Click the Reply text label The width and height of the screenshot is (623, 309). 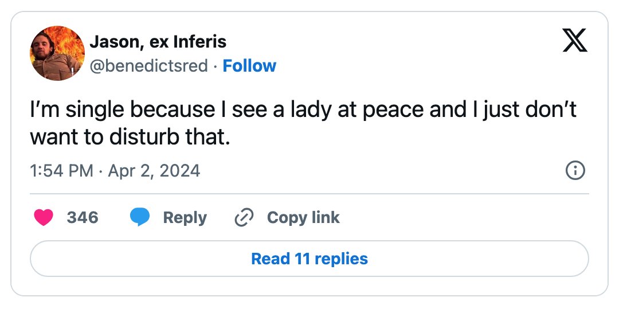tap(185, 218)
